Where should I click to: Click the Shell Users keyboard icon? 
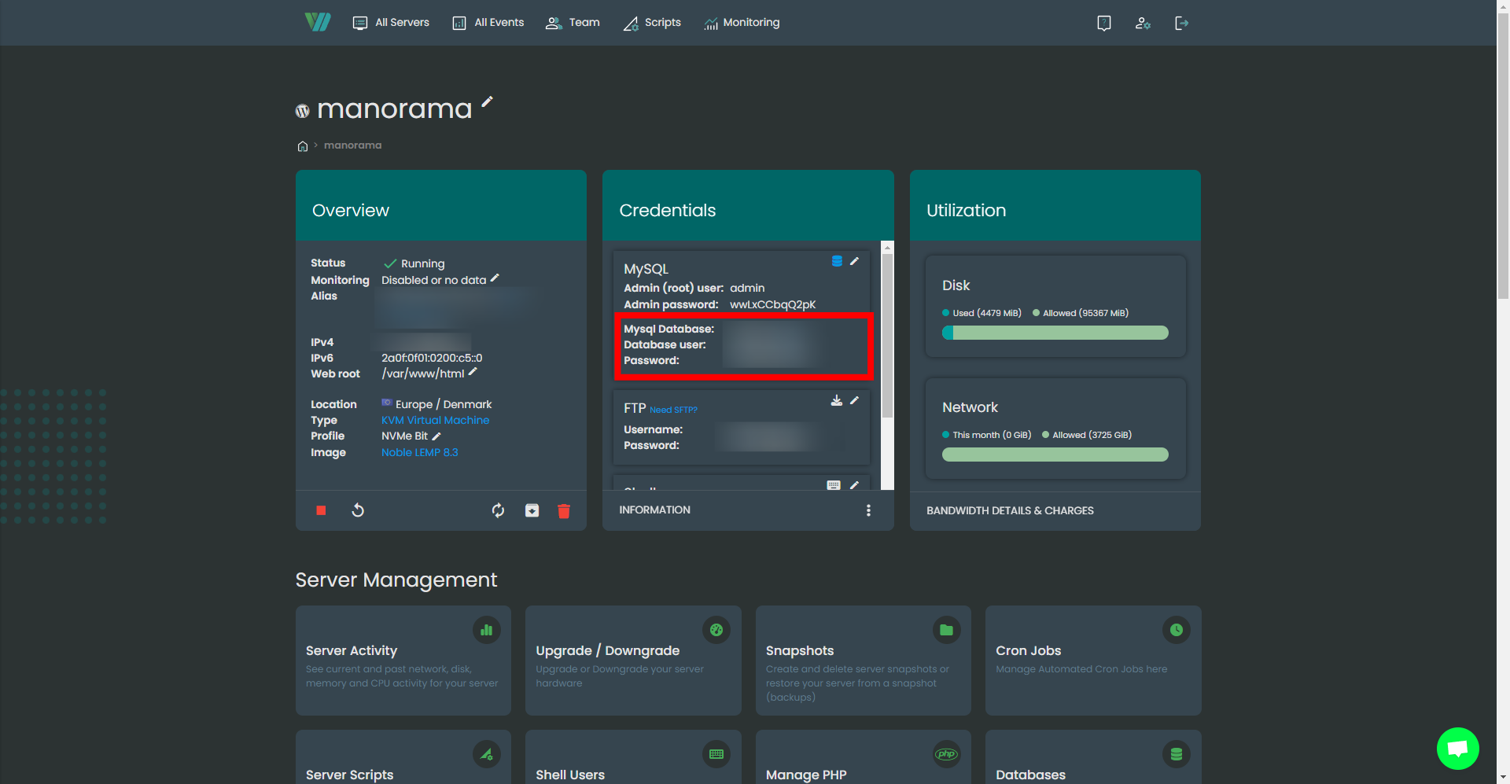716,754
